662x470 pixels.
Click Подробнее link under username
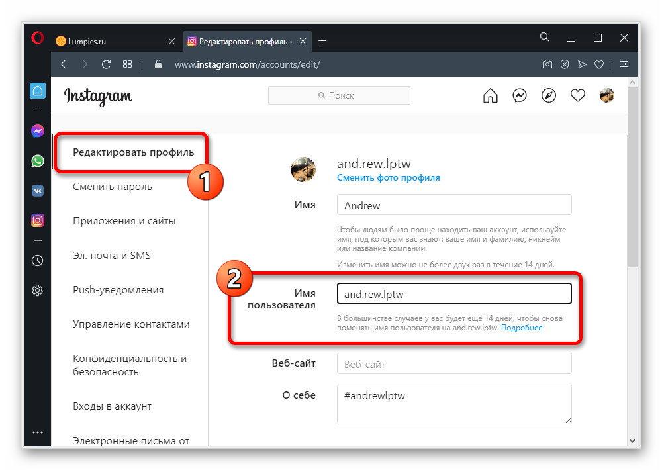pyautogui.click(x=522, y=328)
